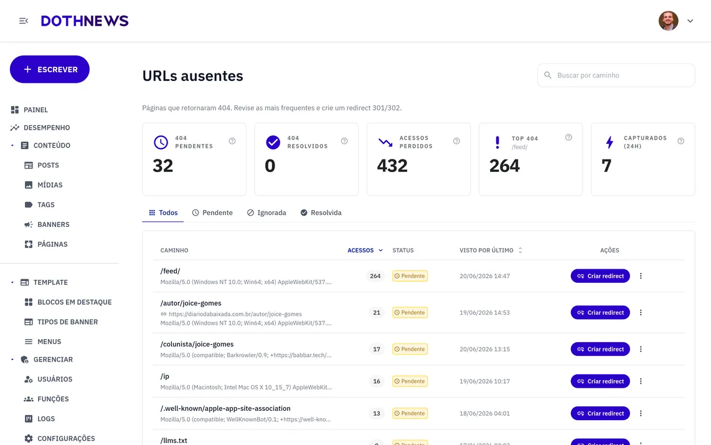Switch to the Resolvida tab

tap(321, 213)
